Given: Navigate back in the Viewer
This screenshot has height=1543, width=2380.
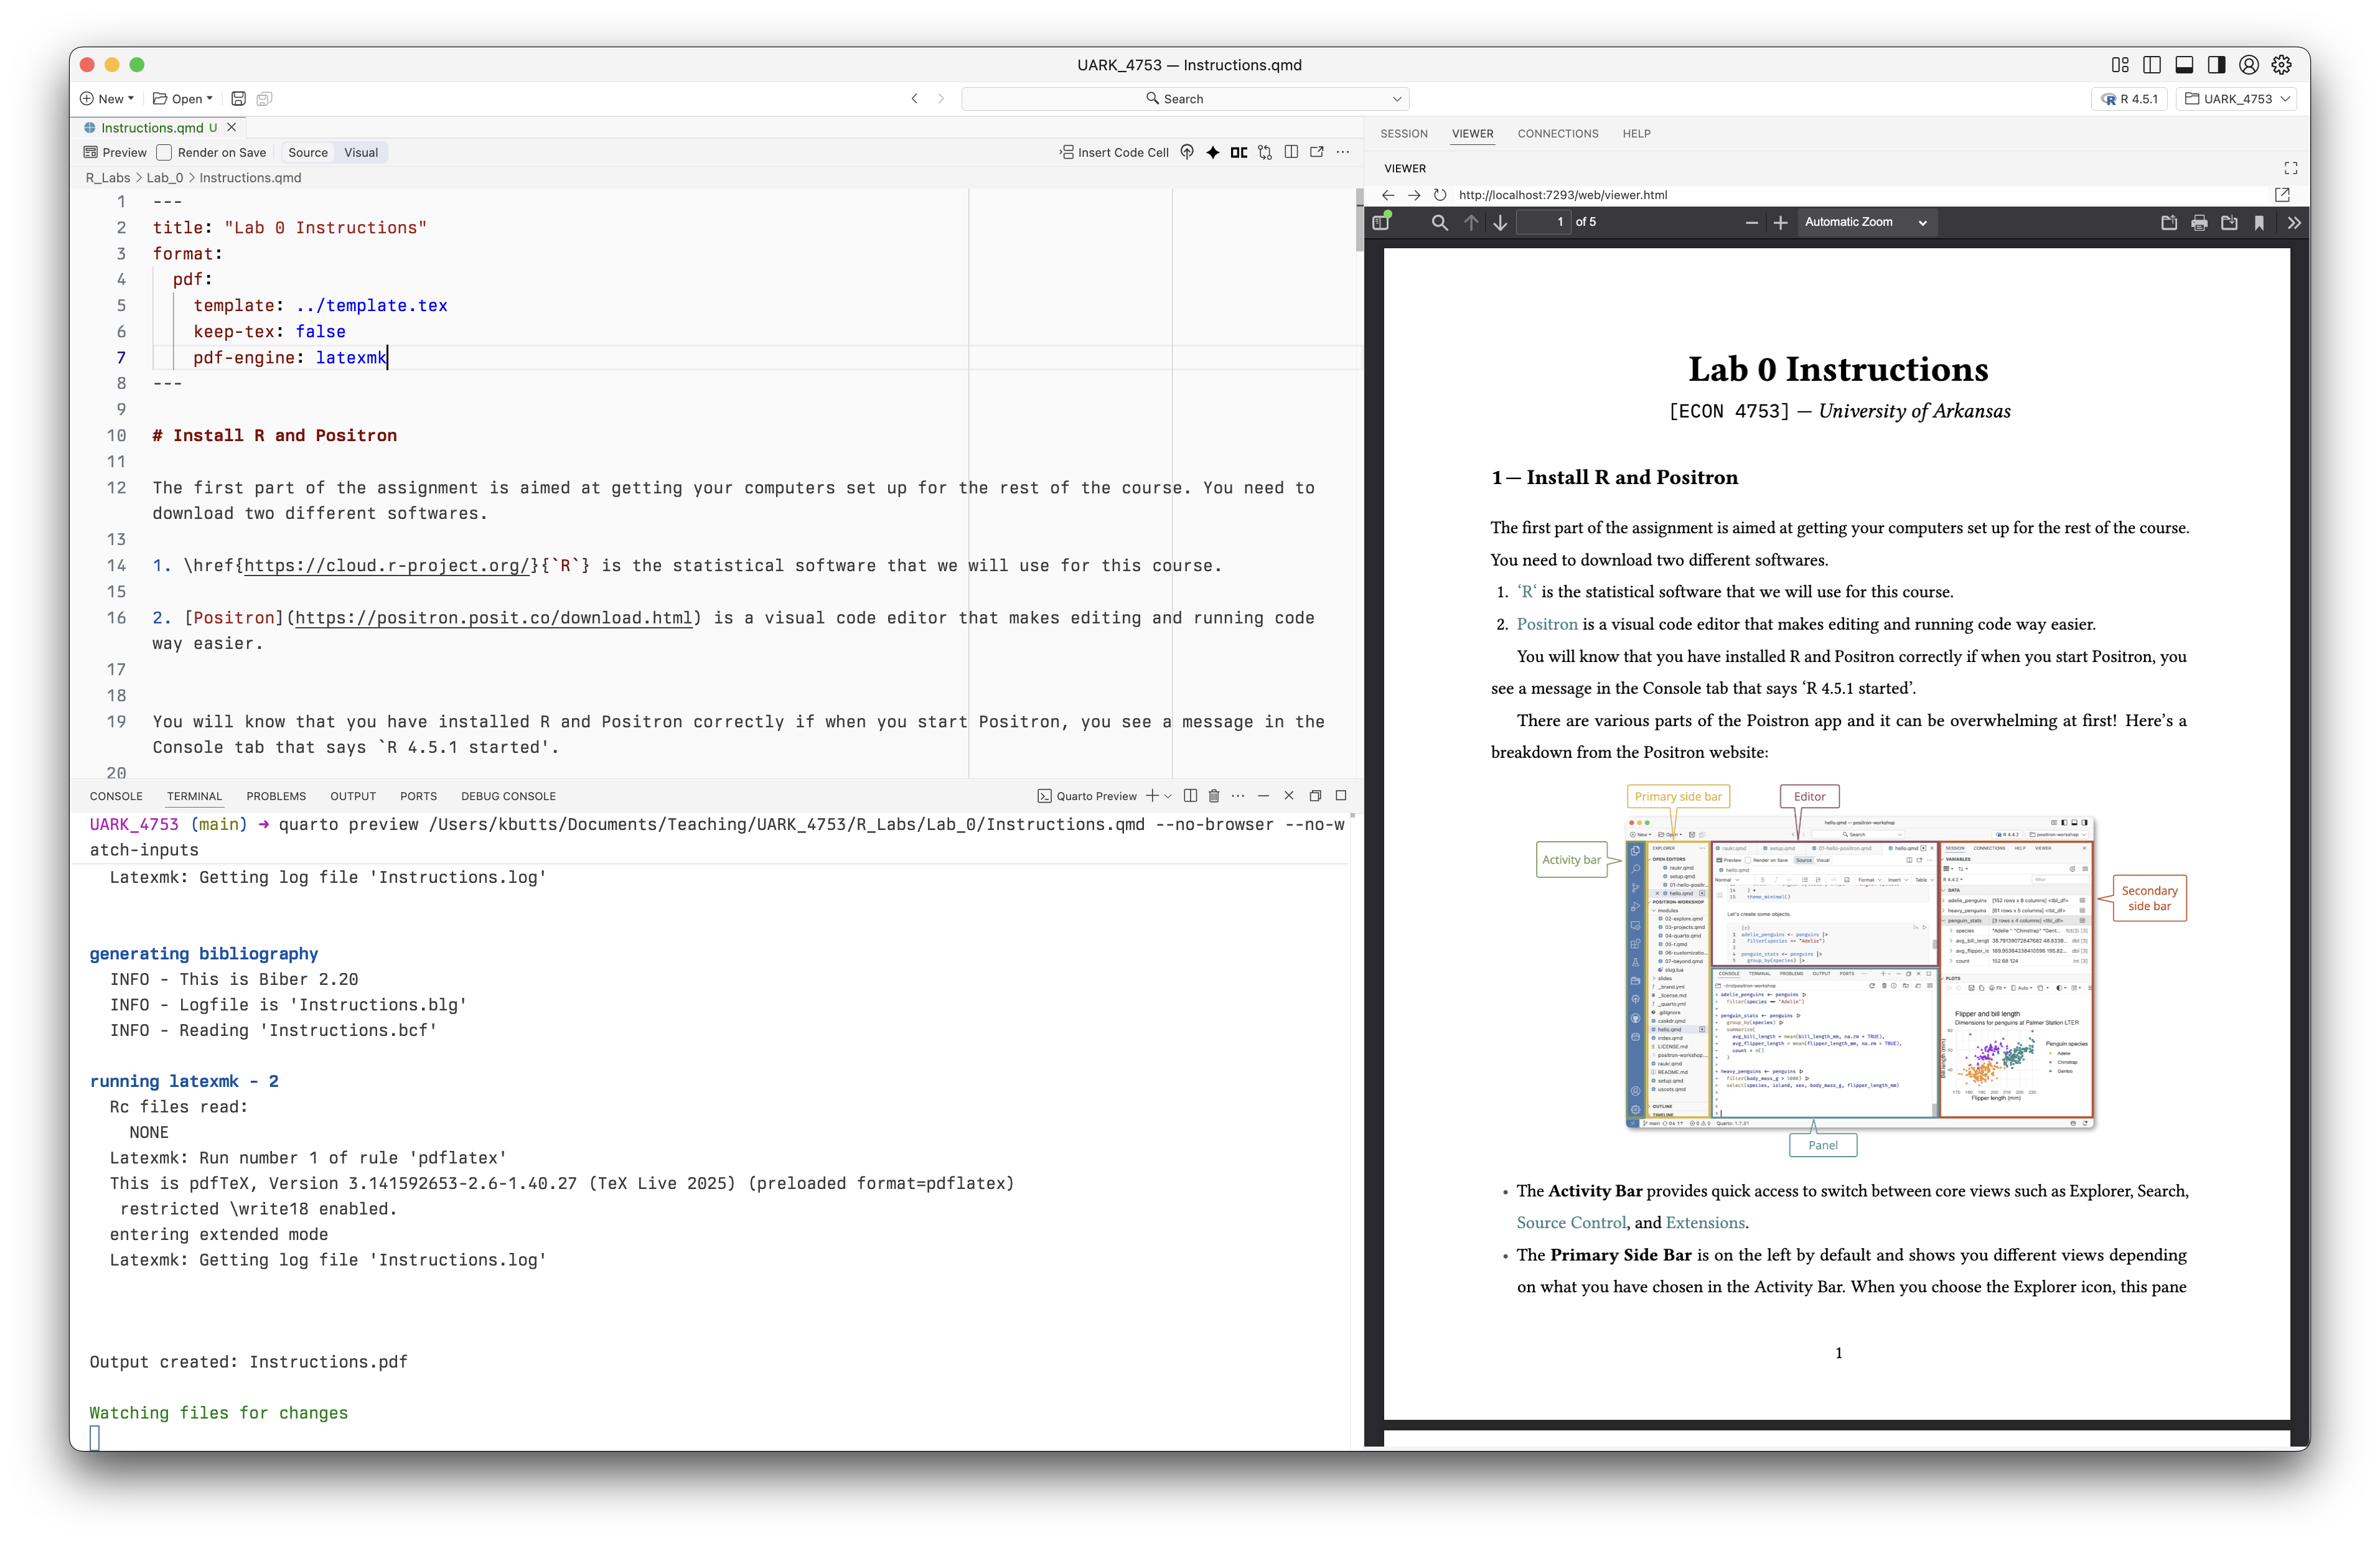Looking at the screenshot, I should 1388,195.
